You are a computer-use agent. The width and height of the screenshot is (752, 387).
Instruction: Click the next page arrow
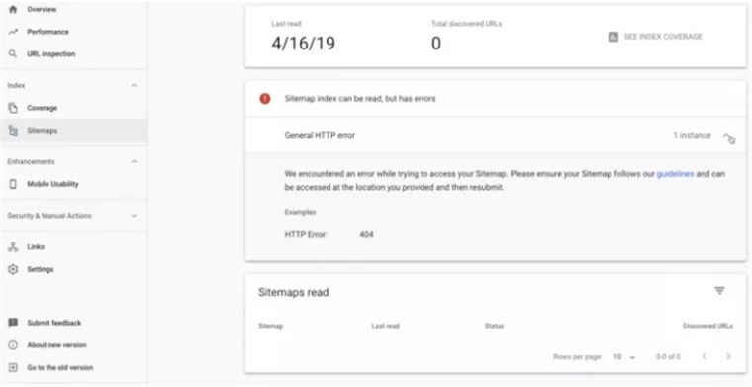click(728, 356)
